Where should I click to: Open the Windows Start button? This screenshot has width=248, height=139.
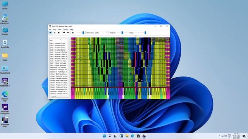click(x=104, y=136)
